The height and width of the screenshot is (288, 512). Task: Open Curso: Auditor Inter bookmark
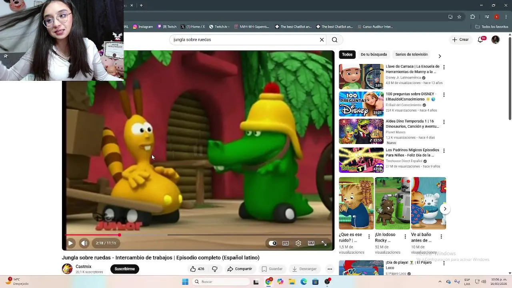click(x=375, y=27)
